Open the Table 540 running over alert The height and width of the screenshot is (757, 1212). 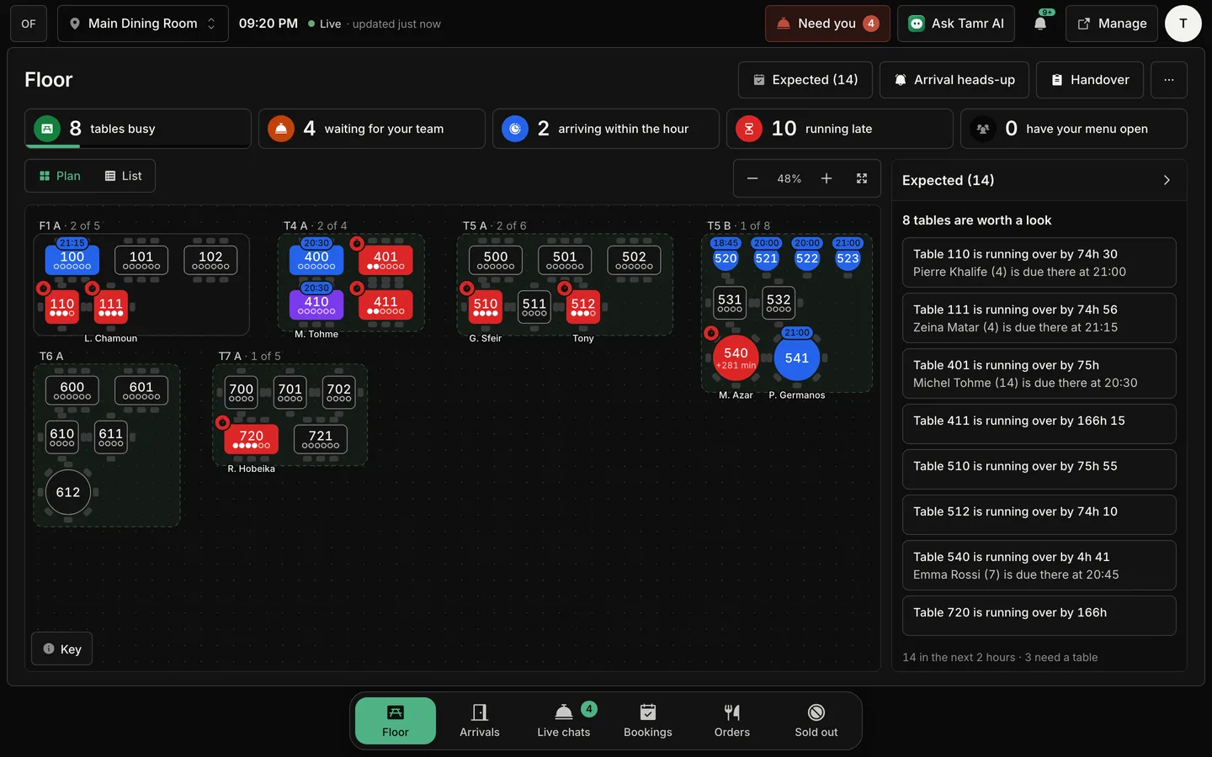pyautogui.click(x=1039, y=565)
